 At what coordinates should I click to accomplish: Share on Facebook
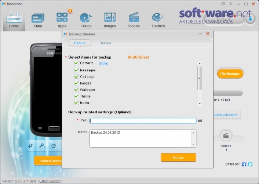pyautogui.click(x=244, y=164)
